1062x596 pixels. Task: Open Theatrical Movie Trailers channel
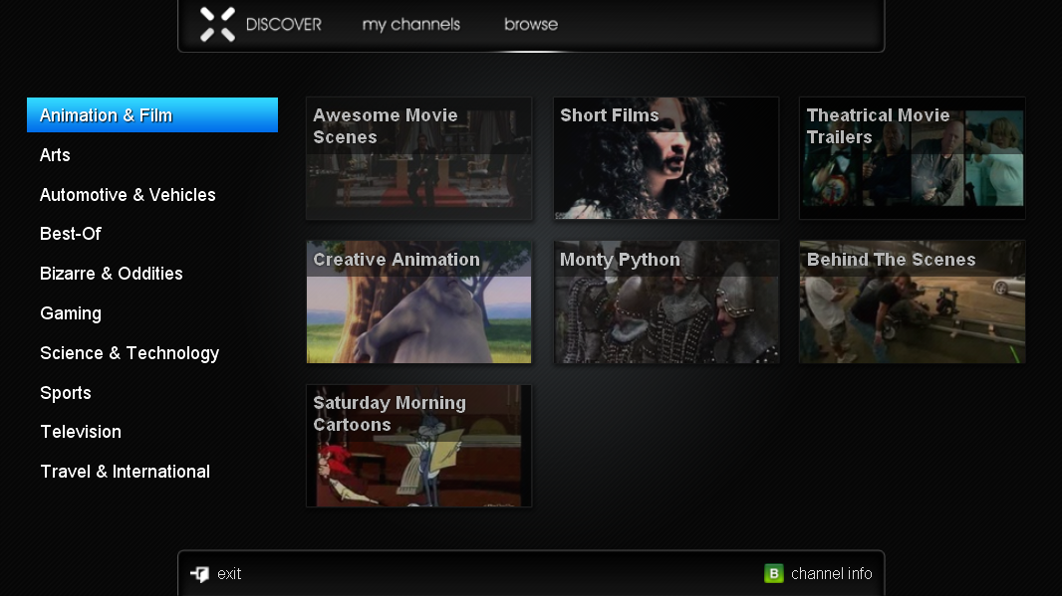(913, 158)
